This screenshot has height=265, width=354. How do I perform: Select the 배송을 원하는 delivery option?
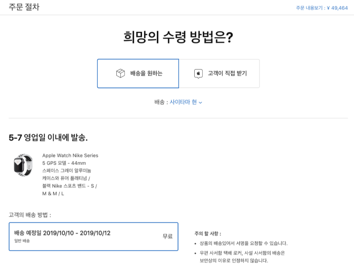[138, 73]
